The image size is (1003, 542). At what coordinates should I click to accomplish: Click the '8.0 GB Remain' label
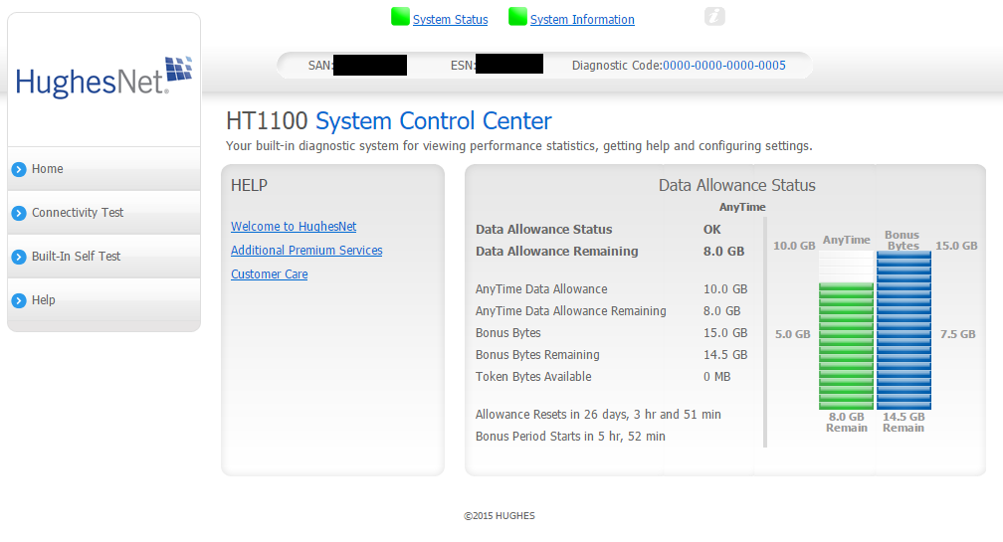[846, 423]
